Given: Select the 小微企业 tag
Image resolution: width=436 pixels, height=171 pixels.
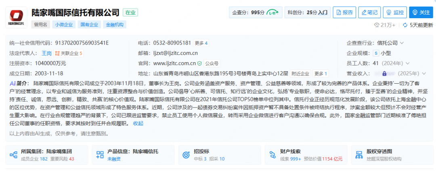Looking at the screenshot, I should tap(64, 25).
